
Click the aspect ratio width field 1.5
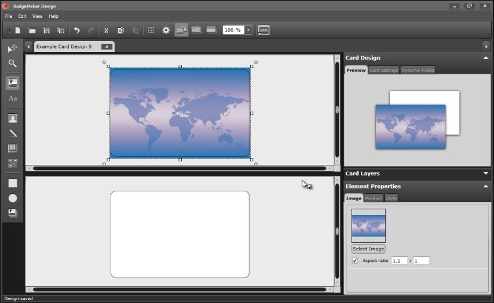399,261
